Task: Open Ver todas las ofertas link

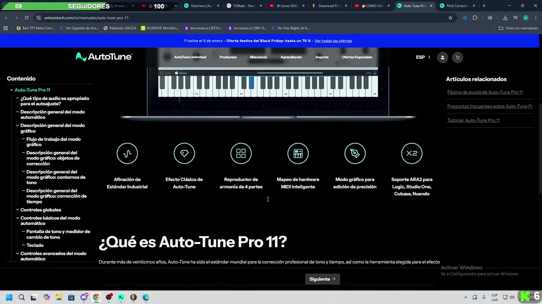Action: (333, 41)
